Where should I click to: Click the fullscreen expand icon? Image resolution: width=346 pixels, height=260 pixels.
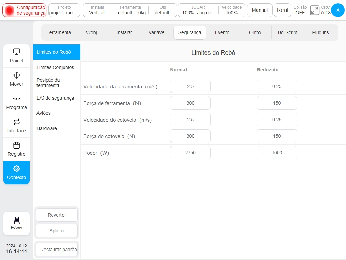[x=314, y=10]
